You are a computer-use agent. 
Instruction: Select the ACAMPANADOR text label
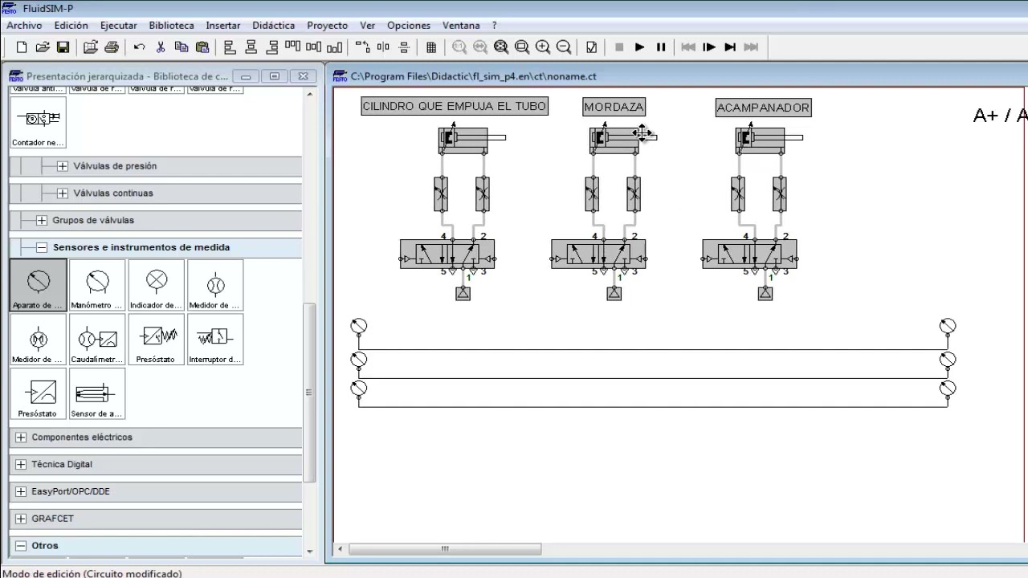[x=764, y=108]
